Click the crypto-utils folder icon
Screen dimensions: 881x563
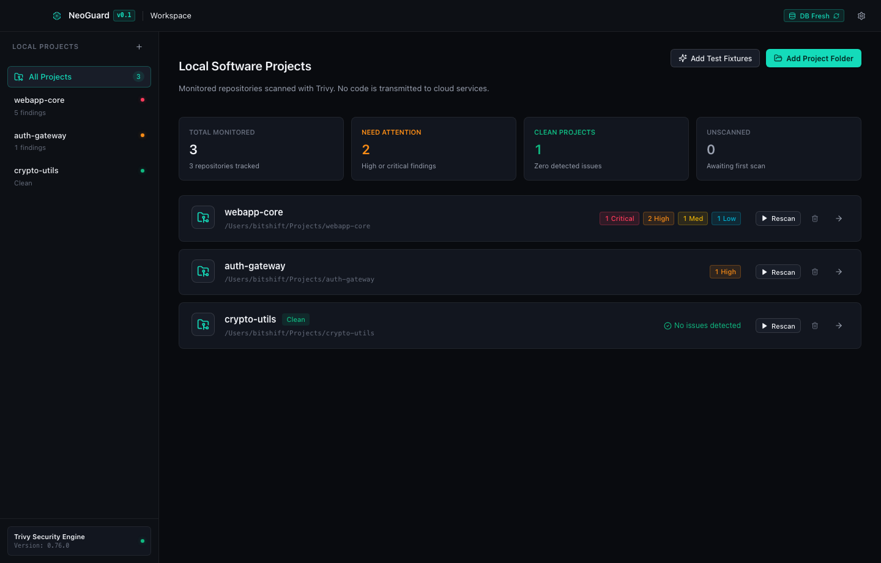coord(203,324)
